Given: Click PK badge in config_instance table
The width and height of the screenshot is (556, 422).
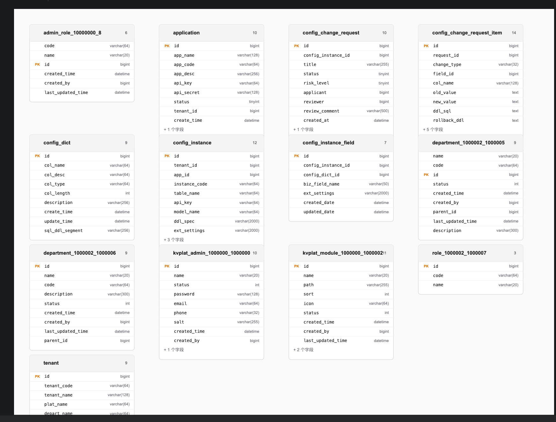Looking at the screenshot, I should pyautogui.click(x=167, y=156).
